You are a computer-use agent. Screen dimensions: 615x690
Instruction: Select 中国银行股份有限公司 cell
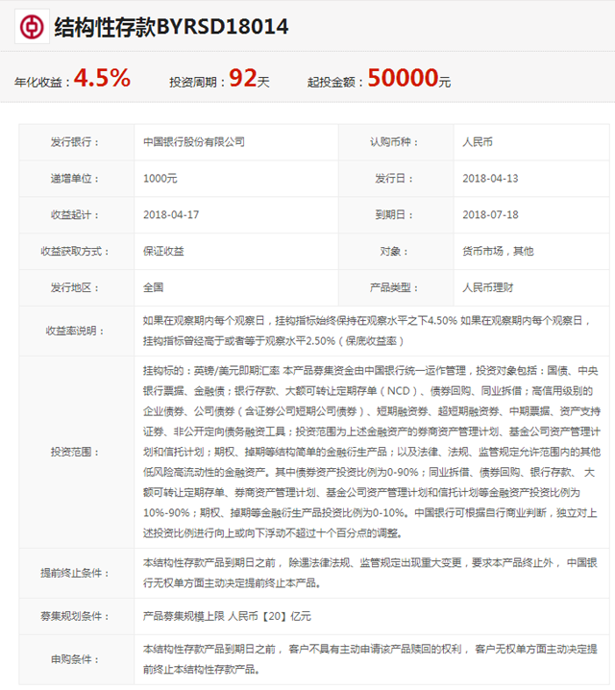click(x=236, y=142)
